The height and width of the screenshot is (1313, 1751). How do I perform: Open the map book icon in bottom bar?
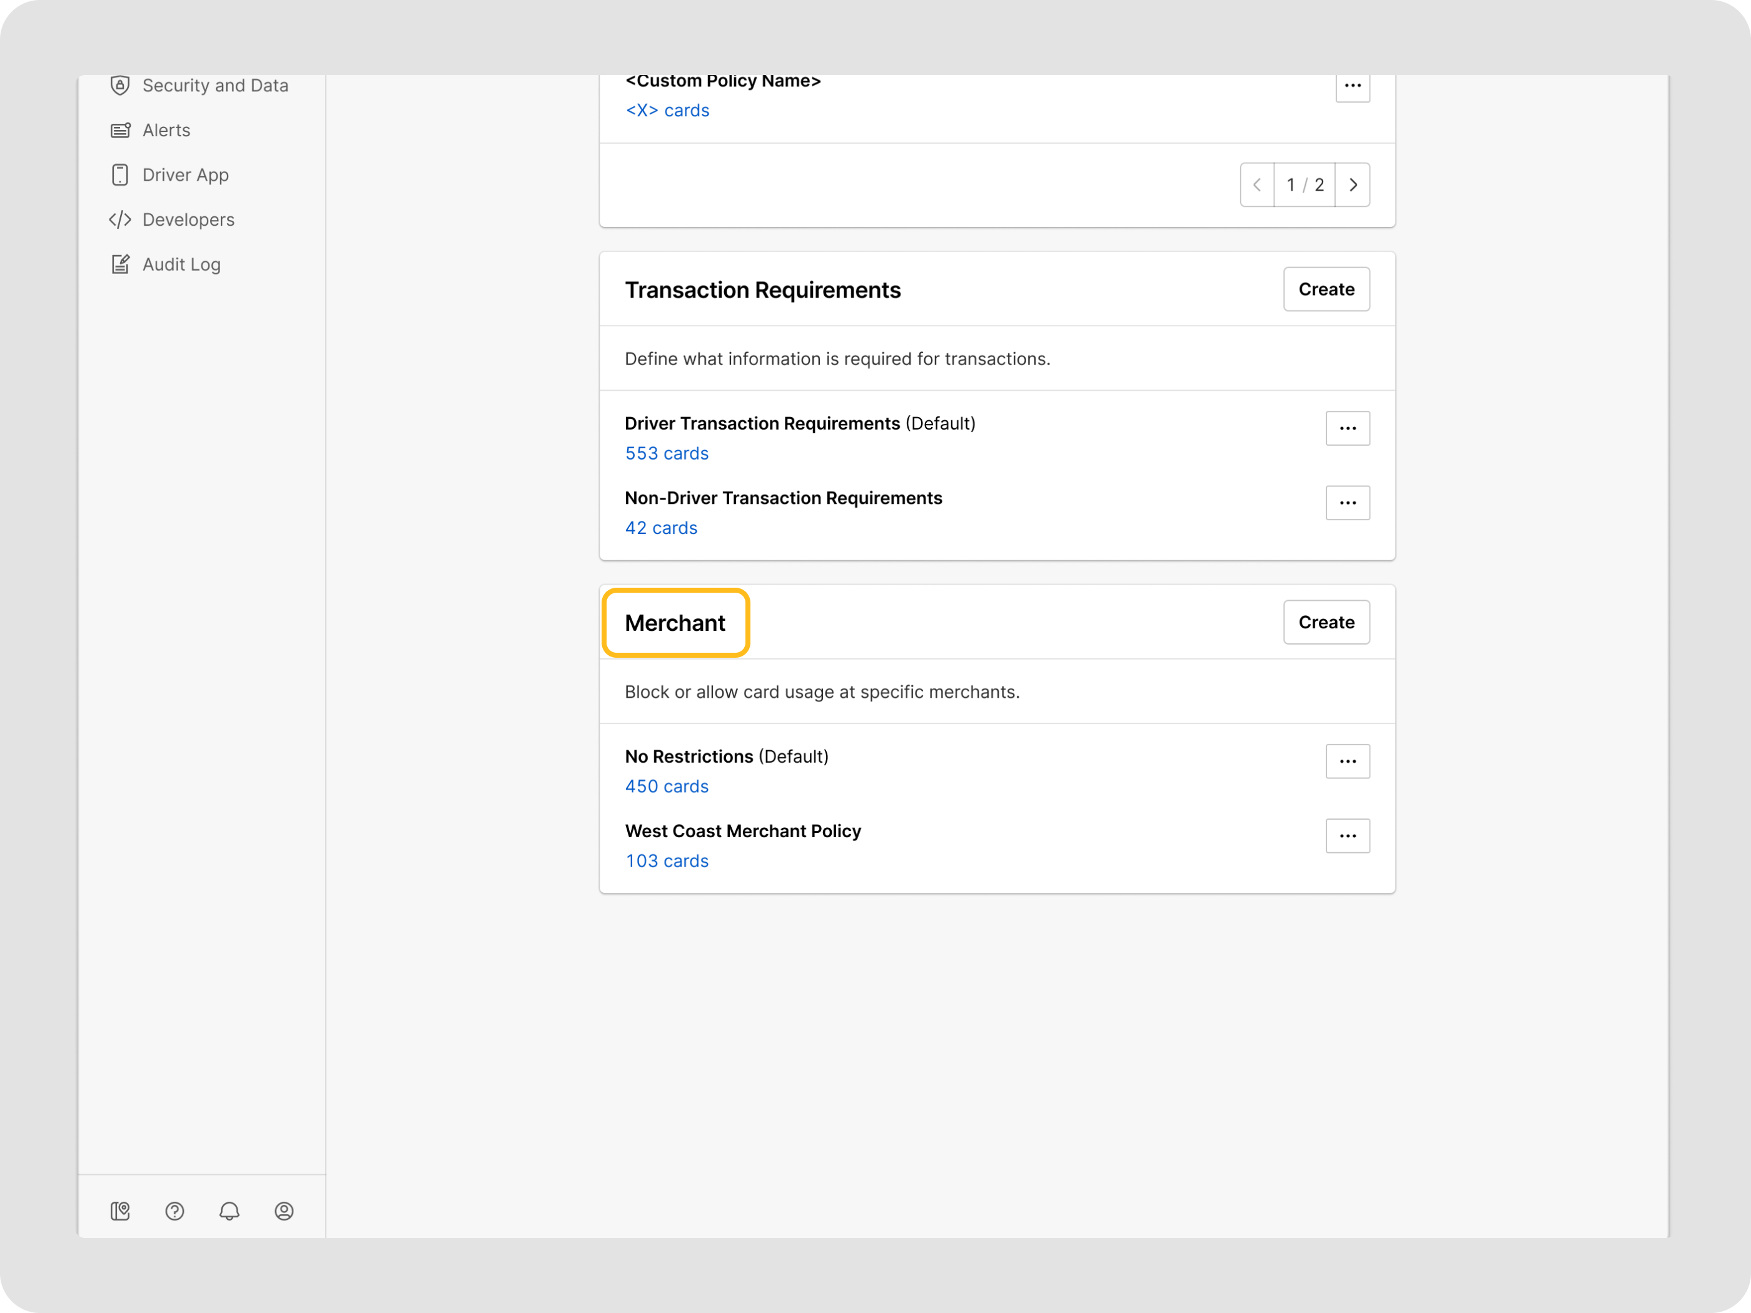coord(119,1211)
